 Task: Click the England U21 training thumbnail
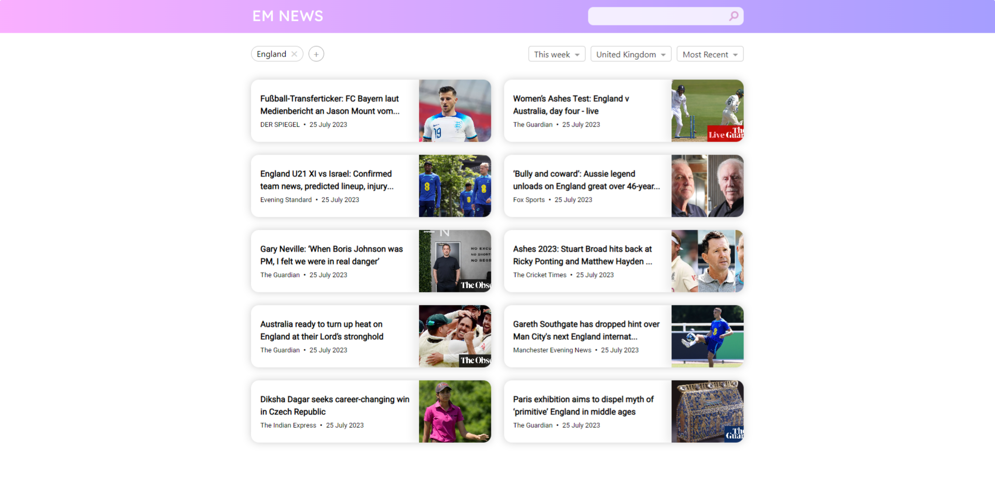(455, 186)
